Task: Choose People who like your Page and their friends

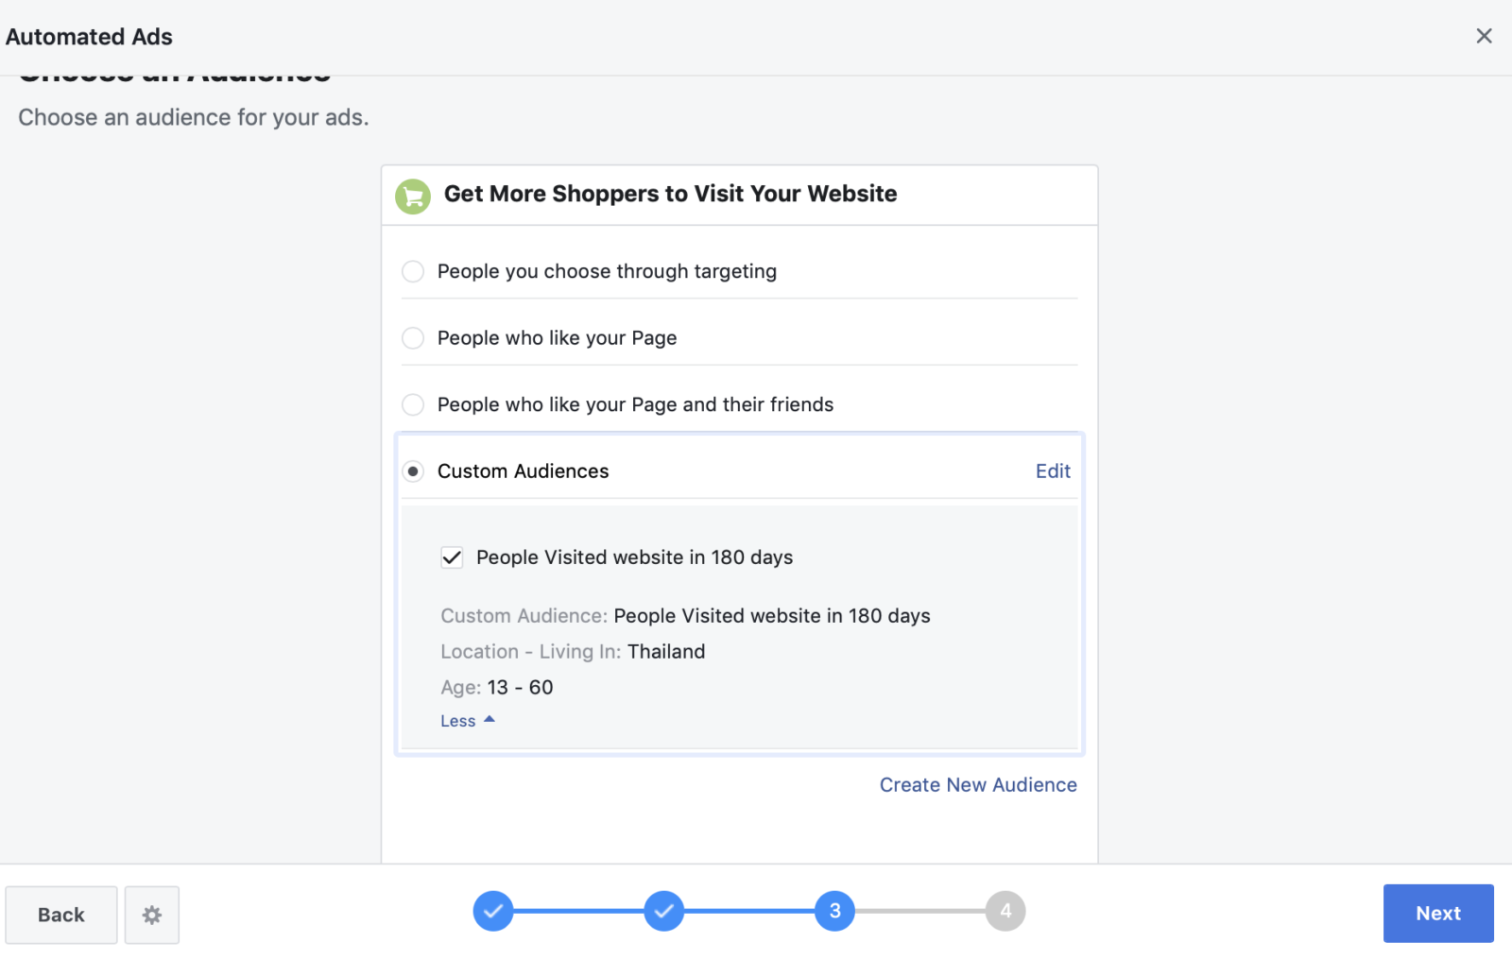Action: tap(413, 404)
